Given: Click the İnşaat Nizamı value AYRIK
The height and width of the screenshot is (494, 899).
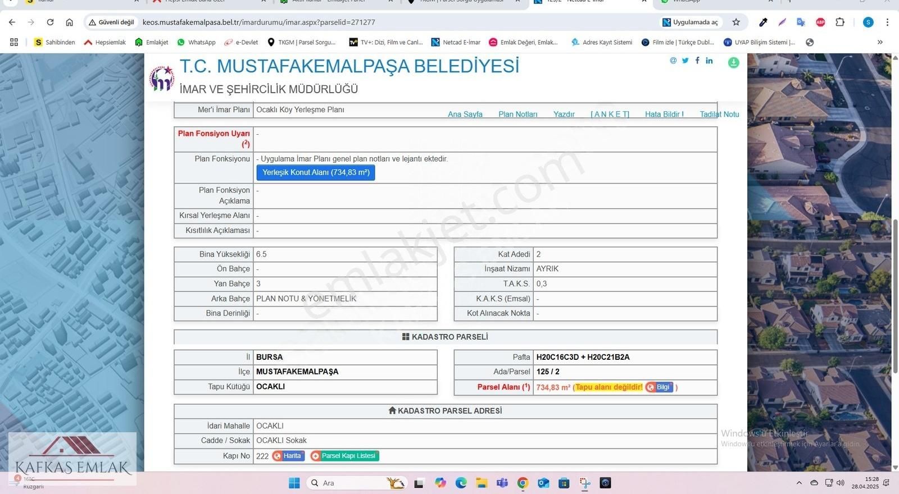Looking at the screenshot, I should pyautogui.click(x=547, y=269).
